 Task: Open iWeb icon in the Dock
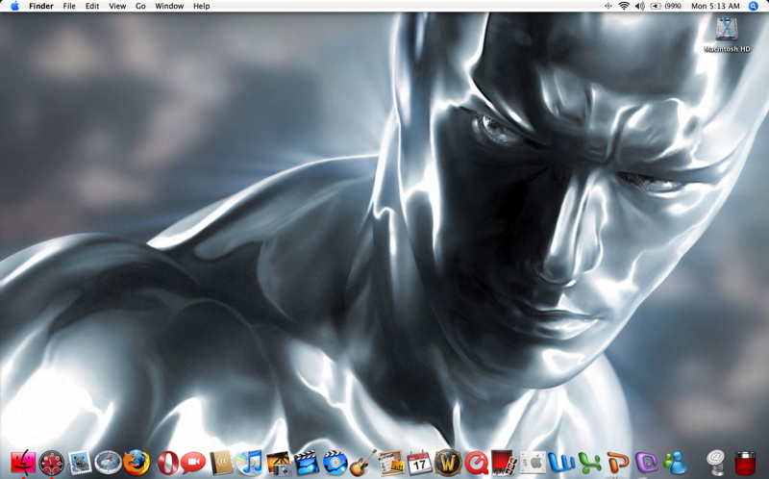391,463
